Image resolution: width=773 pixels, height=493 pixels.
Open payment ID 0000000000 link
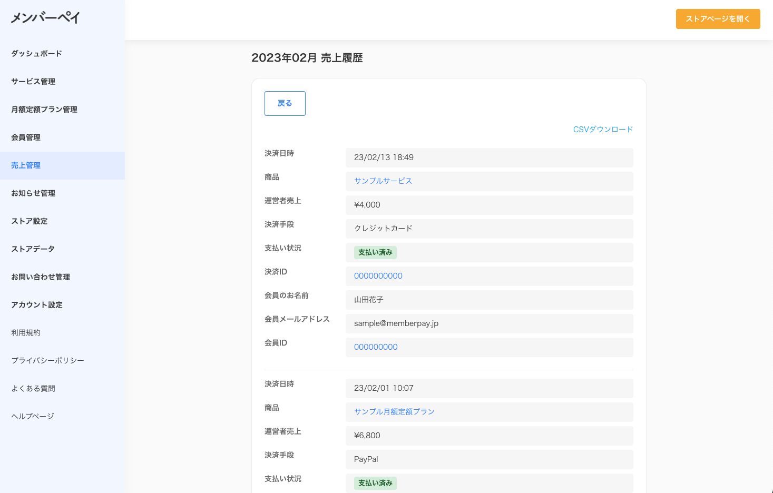pos(378,276)
